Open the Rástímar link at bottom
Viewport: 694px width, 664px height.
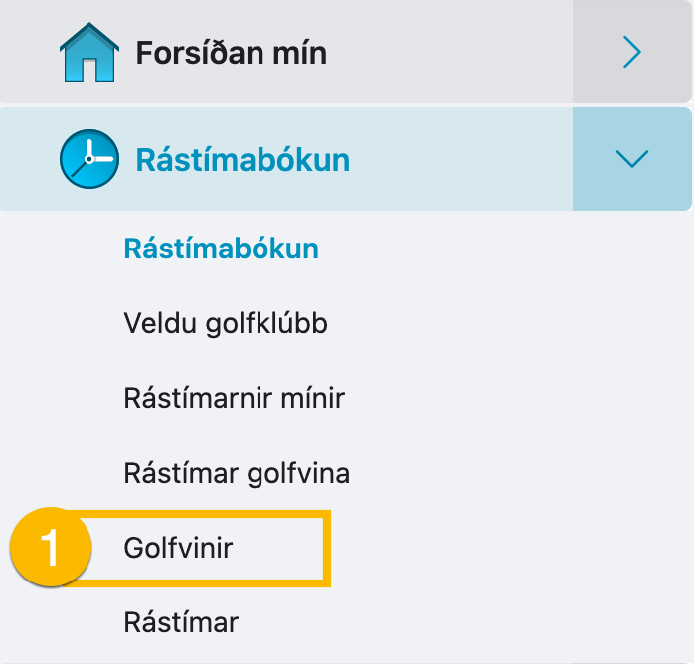click(181, 623)
